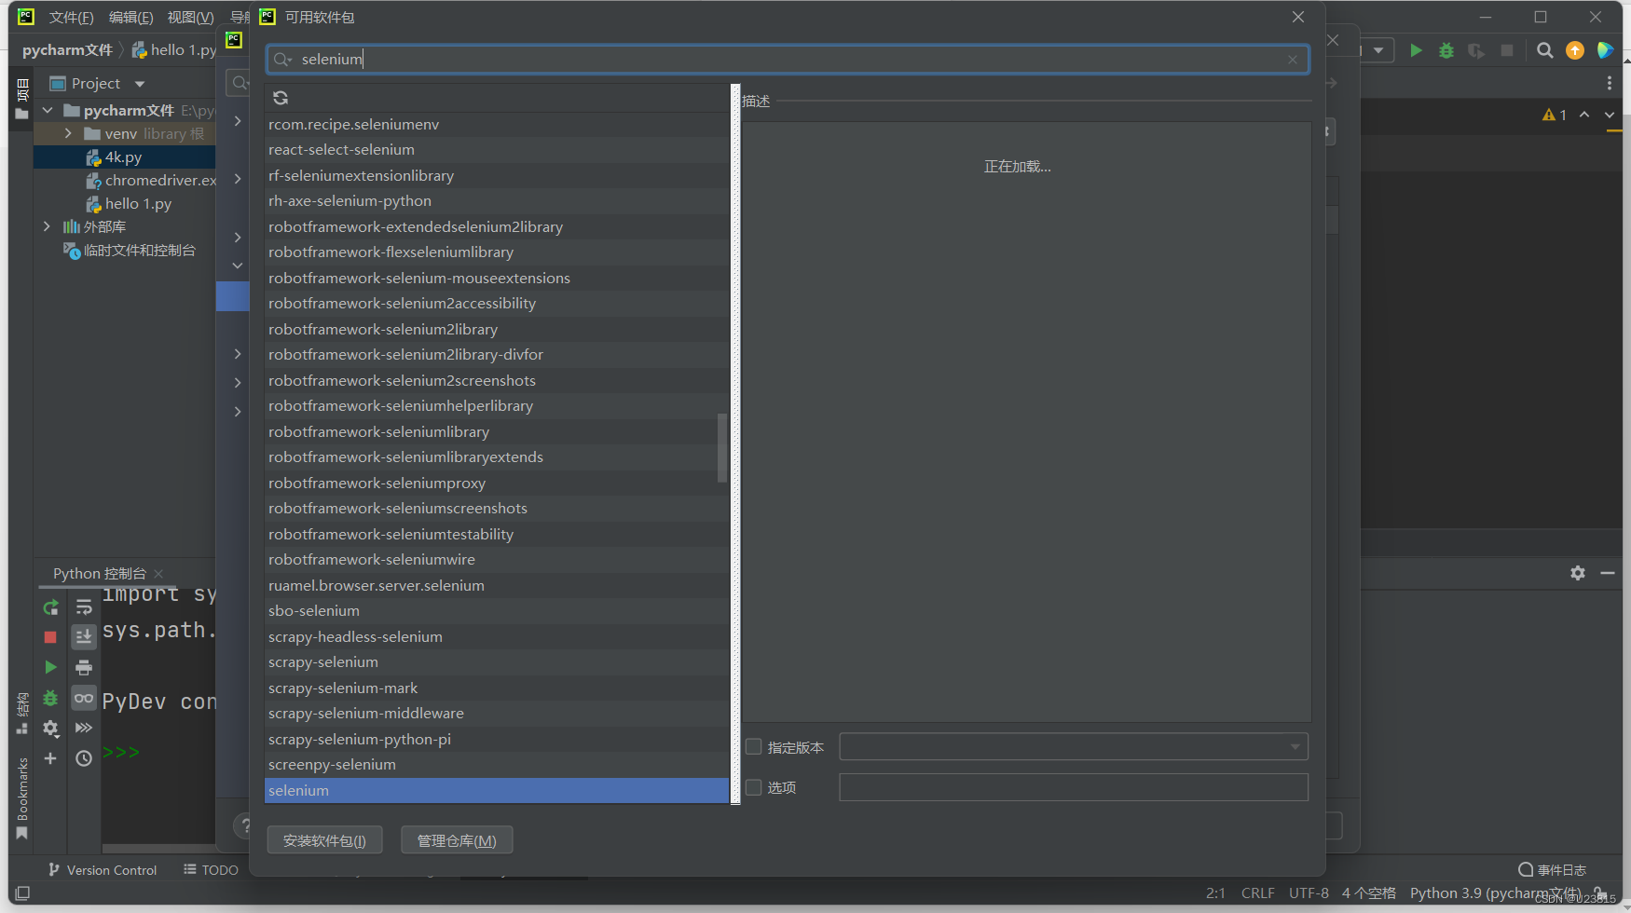Open the version dropdown list
The height and width of the screenshot is (913, 1631).
coord(1295,746)
